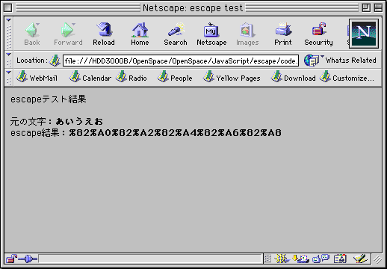The width and height of the screenshot is (387, 269).
Task: Open the What's Related dropdown arrow
Action: tap(322, 56)
